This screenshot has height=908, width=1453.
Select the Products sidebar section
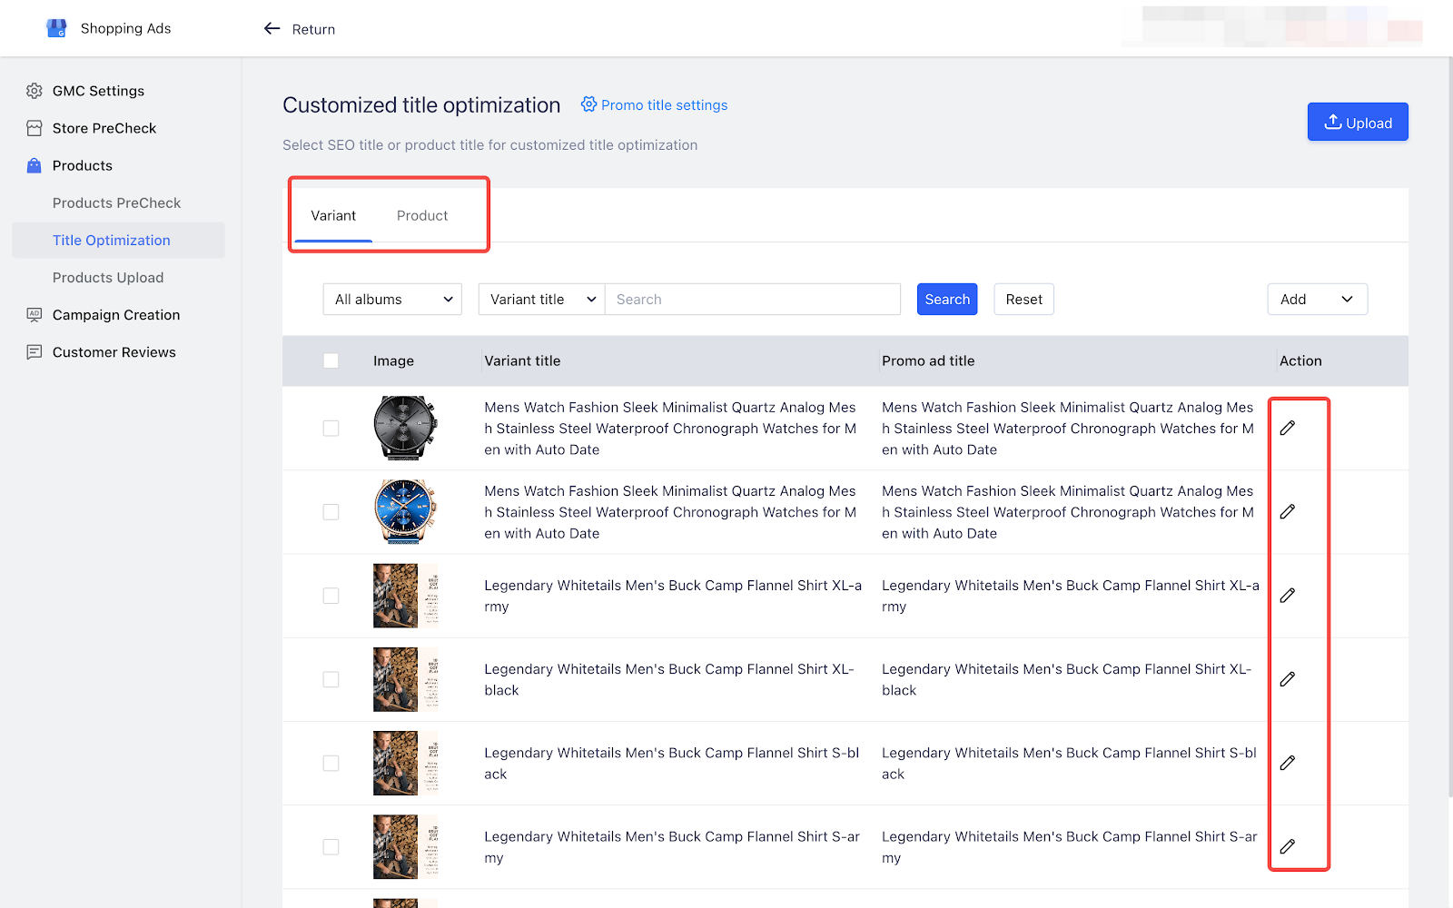tap(83, 165)
